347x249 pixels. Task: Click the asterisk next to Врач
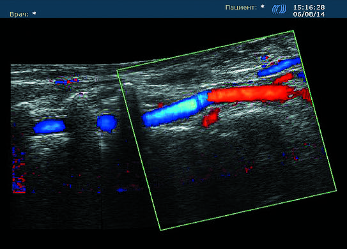[34, 13]
